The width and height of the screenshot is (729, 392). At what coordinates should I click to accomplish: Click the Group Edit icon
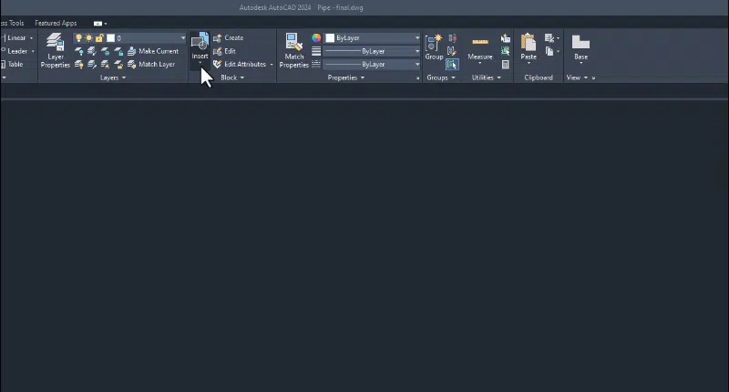451,51
